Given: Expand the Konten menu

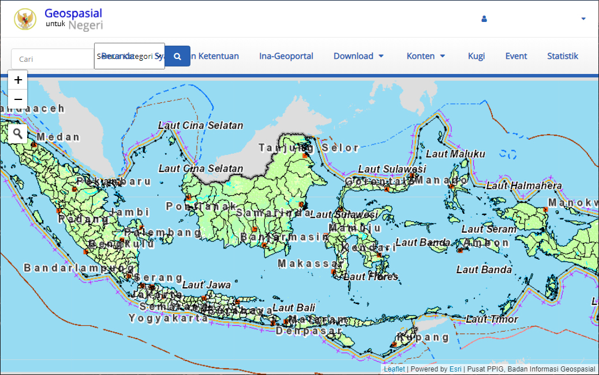Looking at the screenshot, I should pos(425,56).
